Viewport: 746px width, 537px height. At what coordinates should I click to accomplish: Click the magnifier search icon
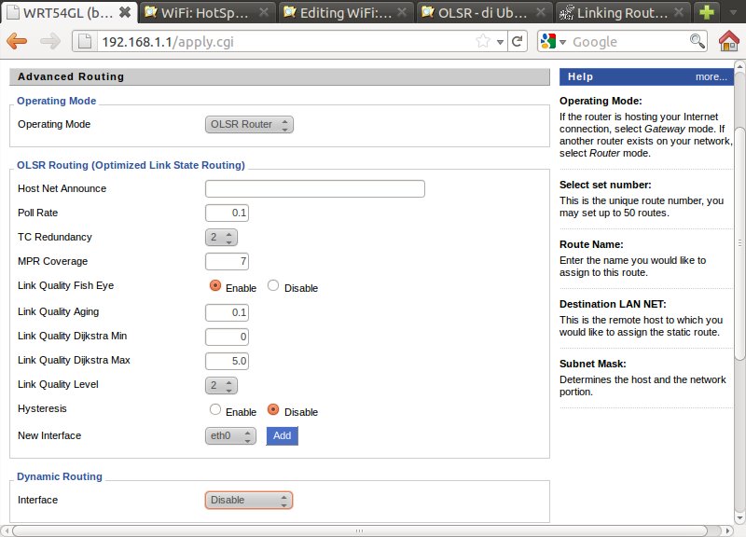pos(697,41)
